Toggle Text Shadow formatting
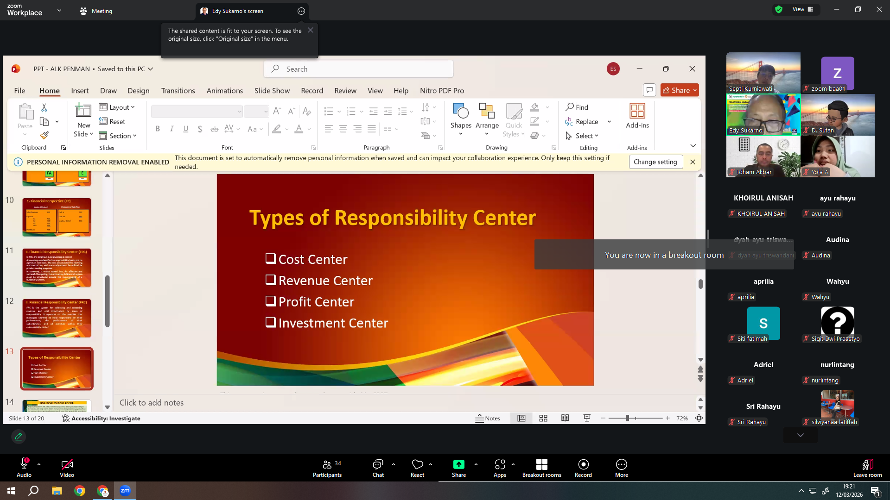This screenshot has width=890, height=500. point(200,129)
